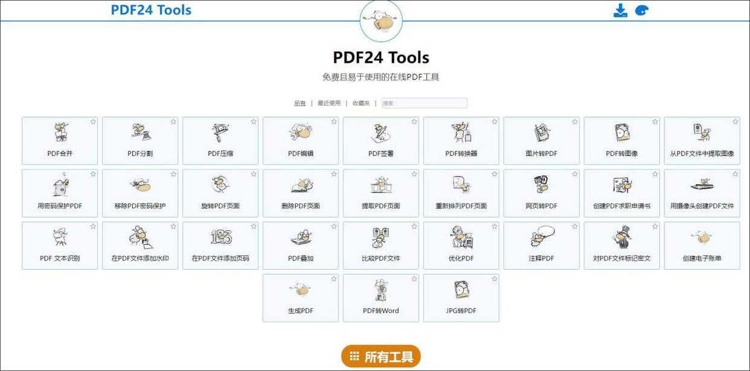Select the PDF分割 scissors icon

point(140,133)
